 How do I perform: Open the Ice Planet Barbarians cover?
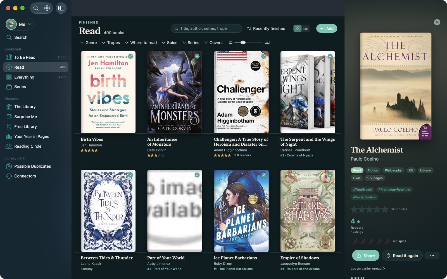241,211
